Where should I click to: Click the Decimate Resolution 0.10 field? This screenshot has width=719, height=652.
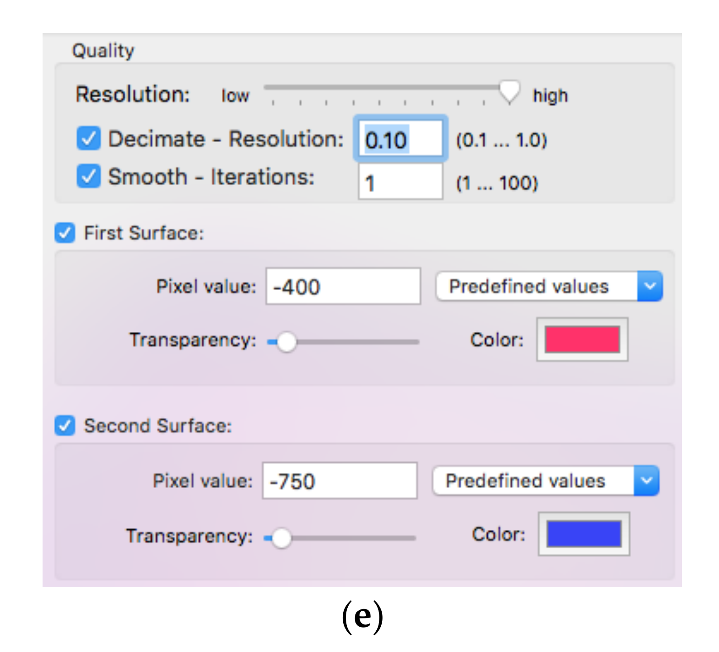pos(400,139)
